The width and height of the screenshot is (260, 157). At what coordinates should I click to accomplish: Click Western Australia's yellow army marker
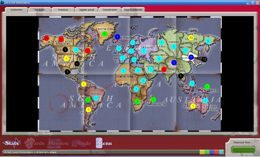pyautogui.click(x=193, y=106)
